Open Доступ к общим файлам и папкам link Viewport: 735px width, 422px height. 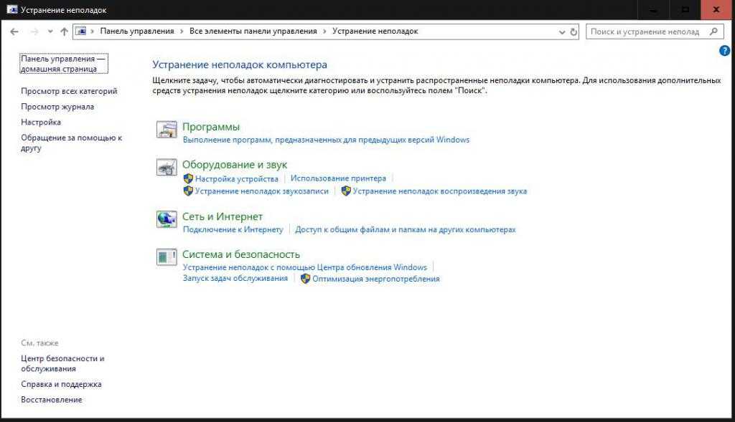405,230
